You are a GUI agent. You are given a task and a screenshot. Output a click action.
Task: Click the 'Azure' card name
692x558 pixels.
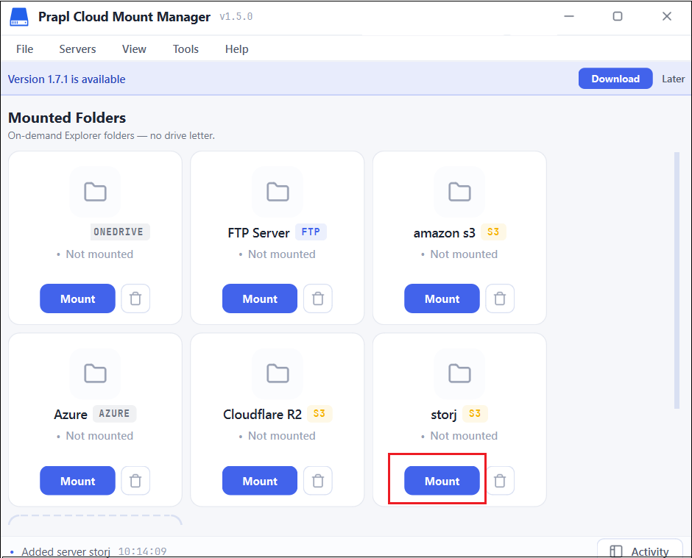tap(71, 415)
